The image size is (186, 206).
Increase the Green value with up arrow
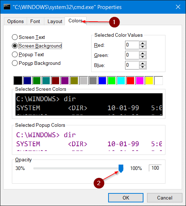coord(143,53)
